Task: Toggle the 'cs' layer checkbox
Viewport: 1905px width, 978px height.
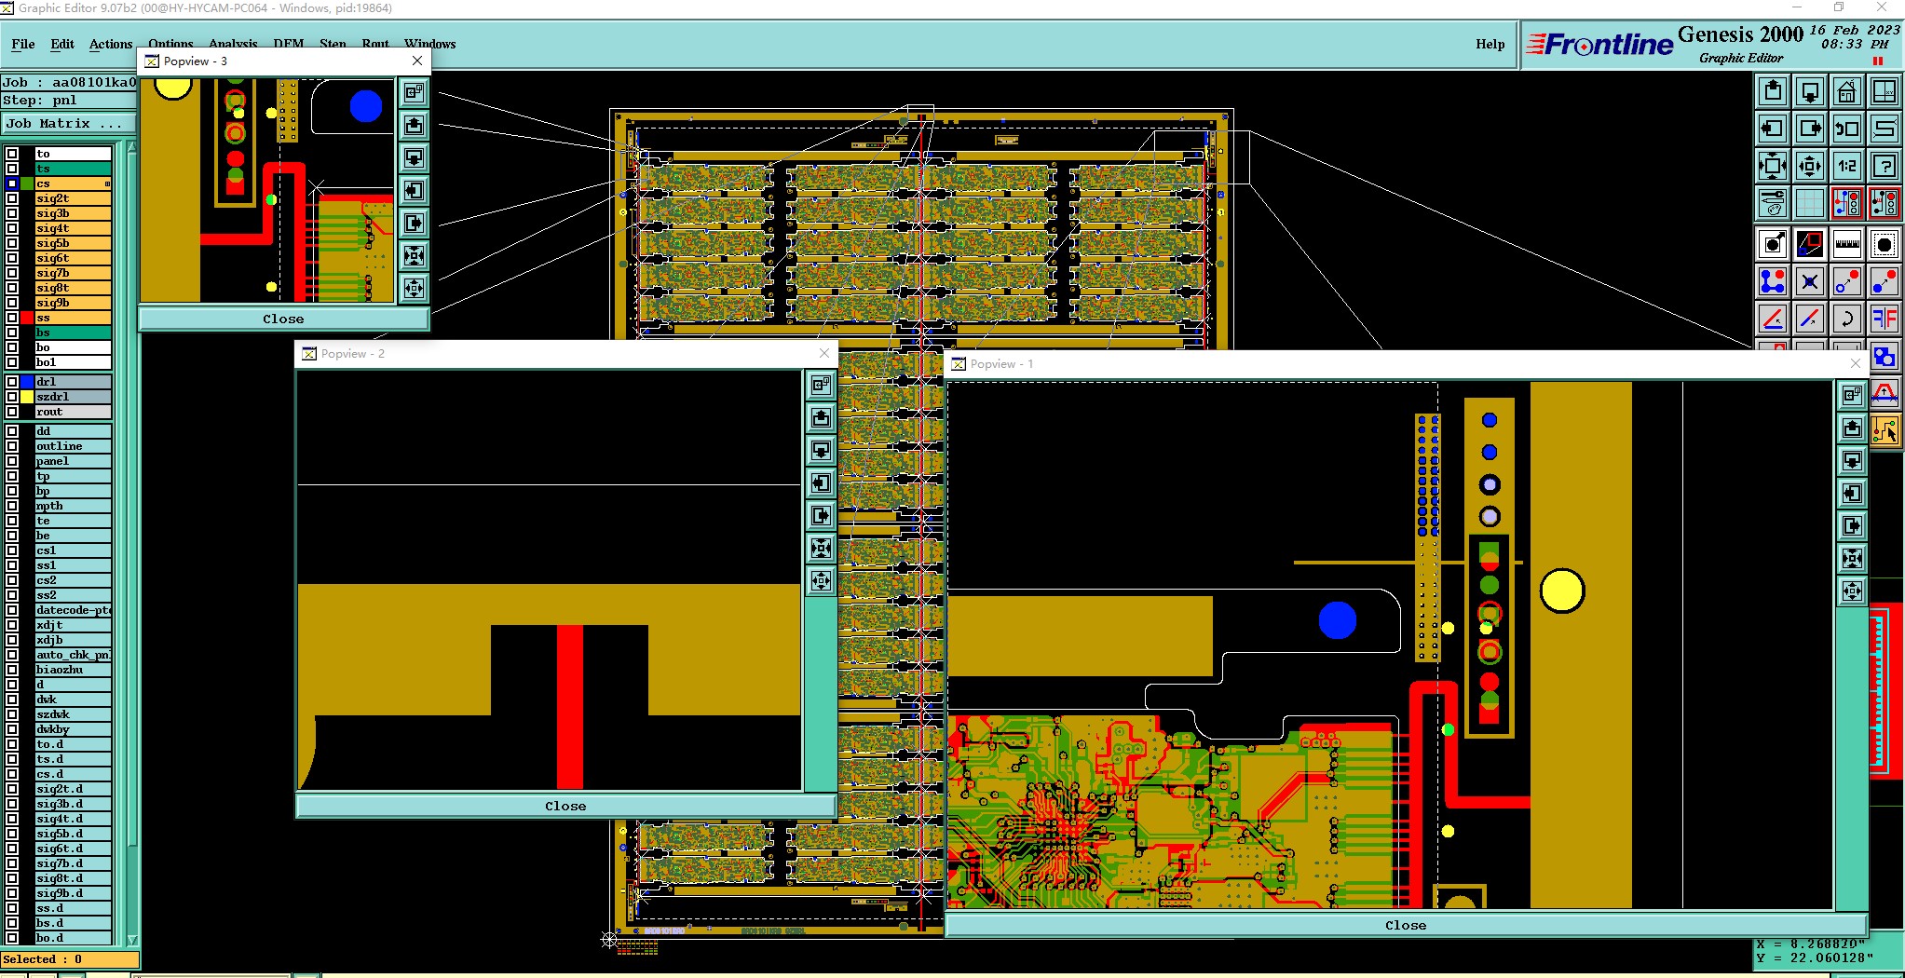Action: point(12,183)
